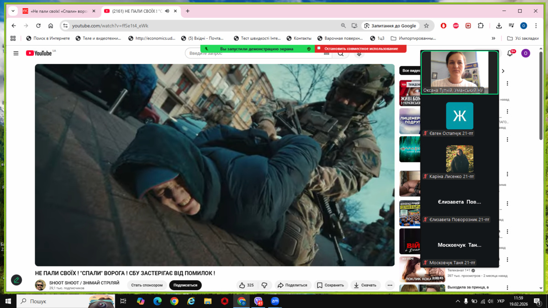
Task: Click the YouTube logo to go home
Action: pos(39,53)
